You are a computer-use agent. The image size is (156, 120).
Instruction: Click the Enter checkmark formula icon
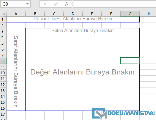pos(56,4)
